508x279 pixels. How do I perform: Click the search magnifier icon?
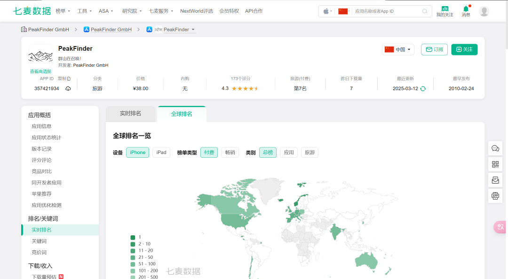pos(425,11)
